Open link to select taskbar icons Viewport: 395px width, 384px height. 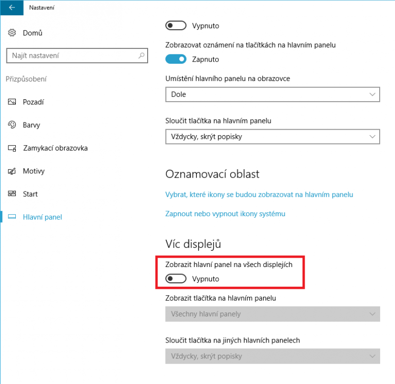(x=259, y=194)
